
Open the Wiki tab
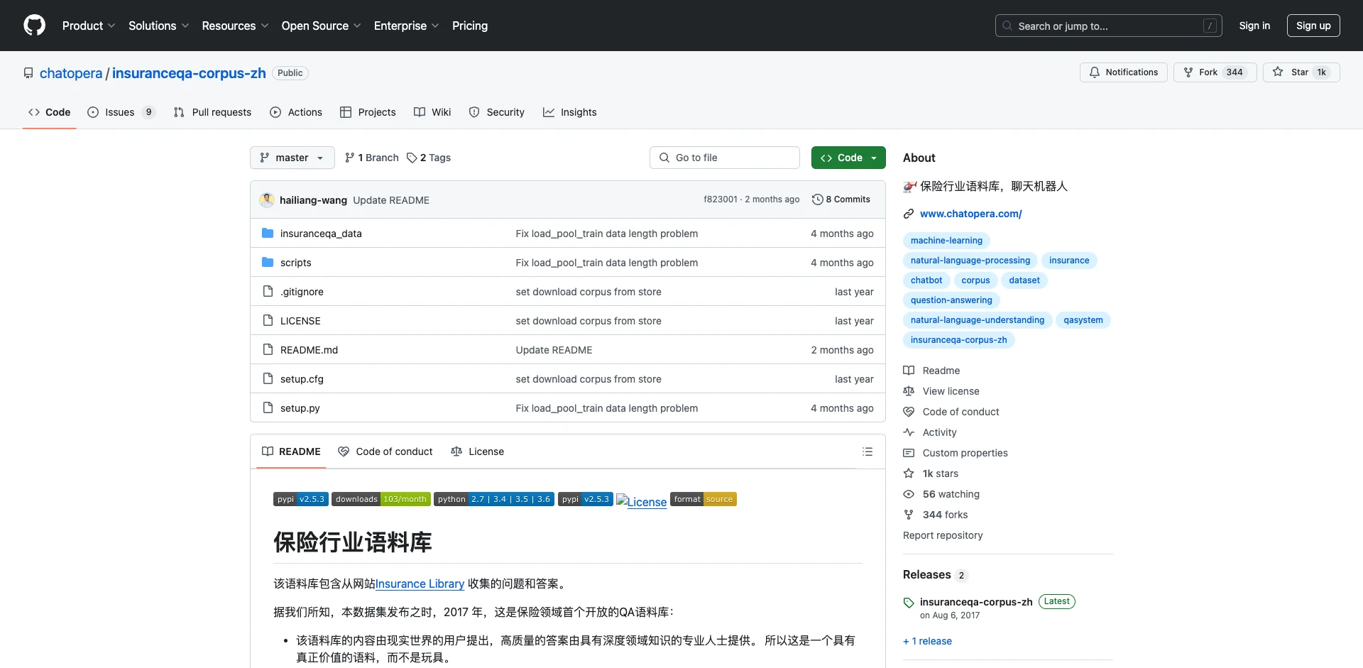432,112
